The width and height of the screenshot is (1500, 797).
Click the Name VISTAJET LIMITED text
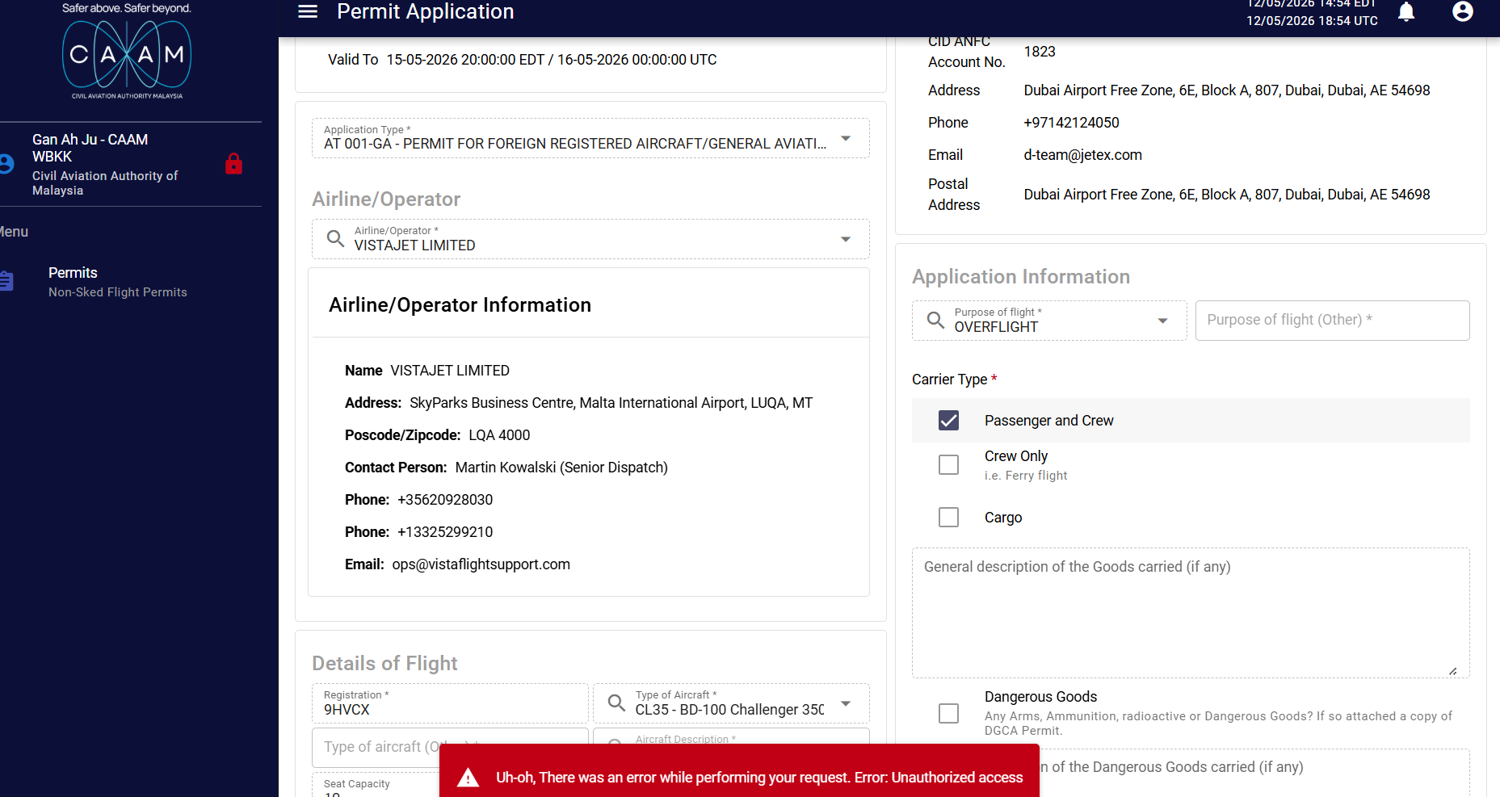tap(427, 371)
